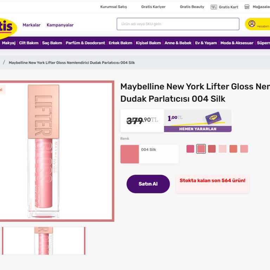Image resolution: width=270 pixels, height=270 pixels.
Task: Click the Mağazalar store icon
Action: click(247, 7)
